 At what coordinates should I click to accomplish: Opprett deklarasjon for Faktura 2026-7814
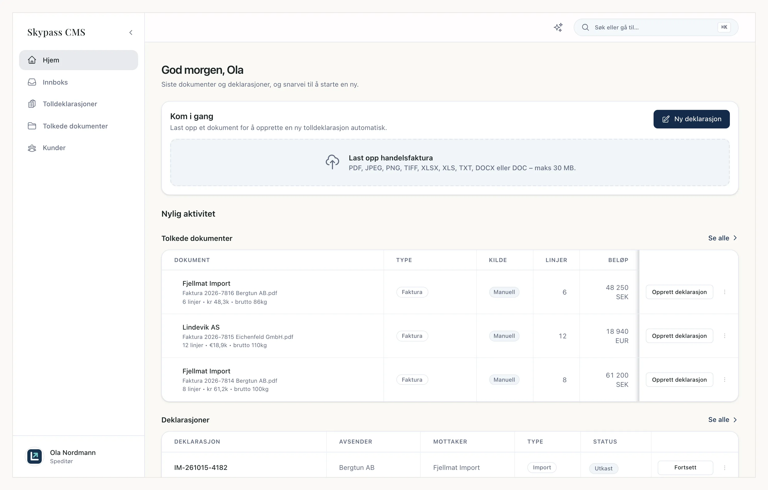pos(679,380)
